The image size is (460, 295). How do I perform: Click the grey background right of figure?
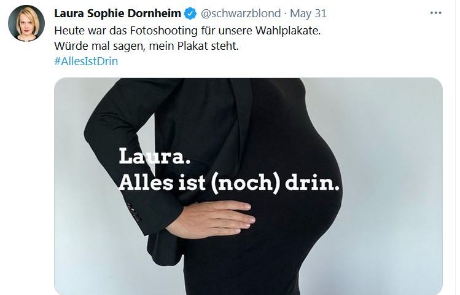tap(393, 182)
